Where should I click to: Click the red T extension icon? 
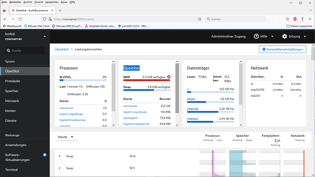coord(302,19)
